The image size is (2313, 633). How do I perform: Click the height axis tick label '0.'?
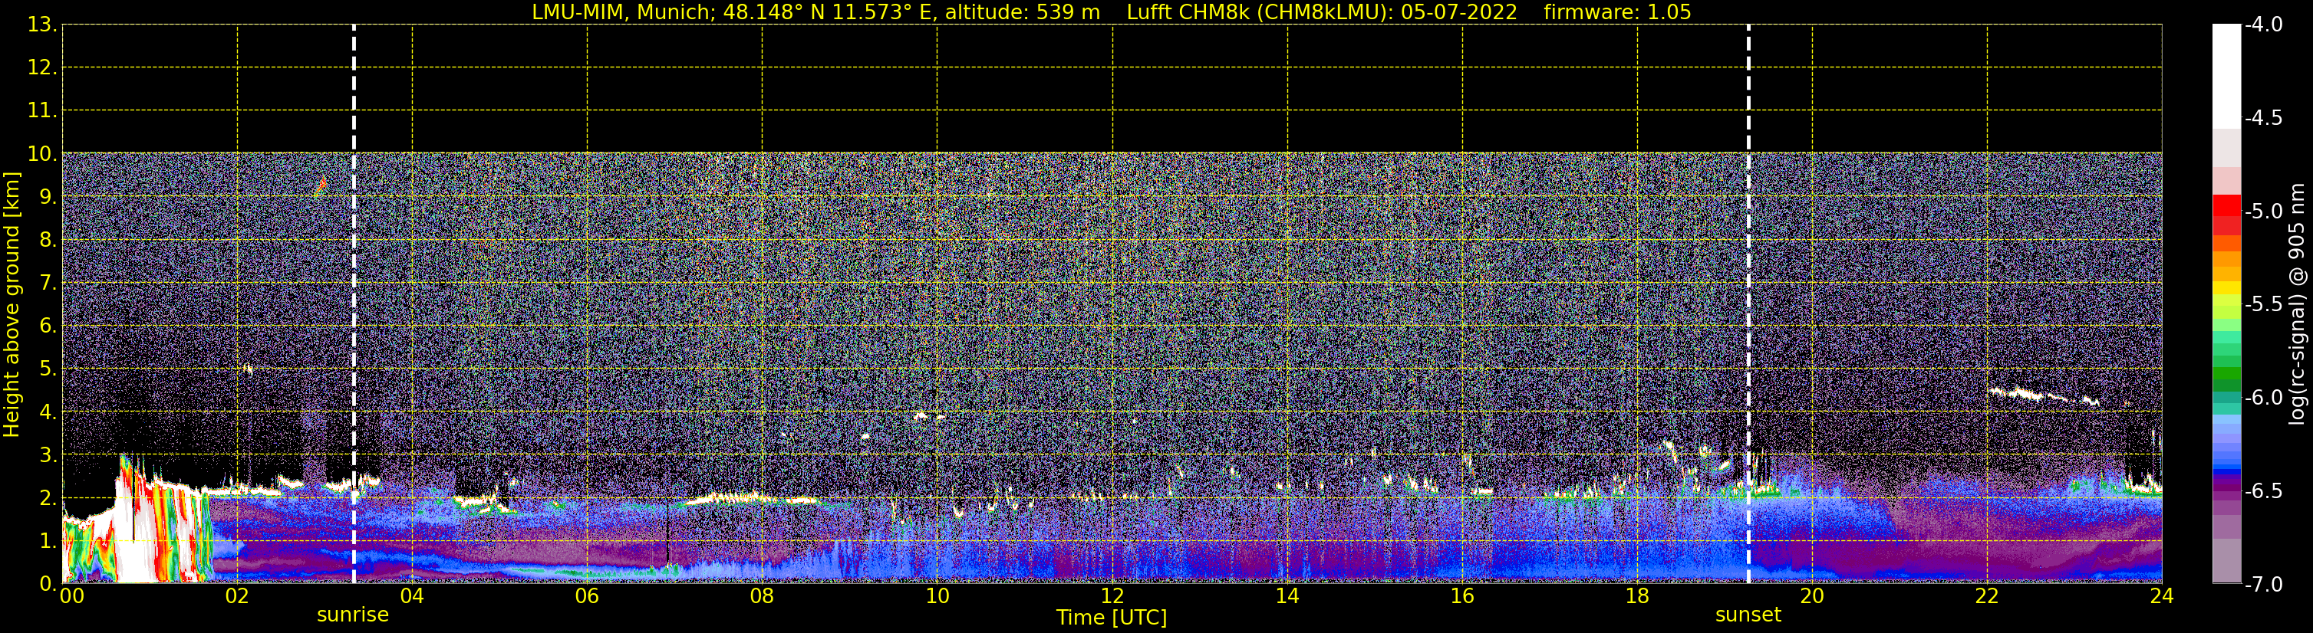point(48,584)
